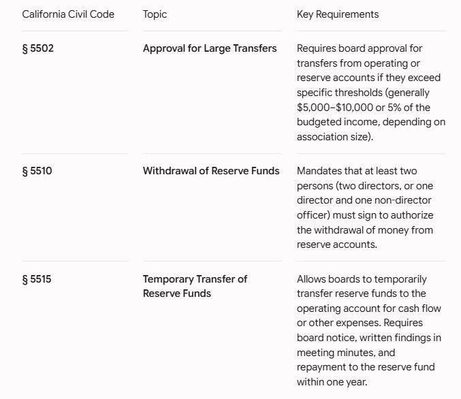Click the Temporary Transfer of Reserve Funds topic
This screenshot has height=399, width=461.
coord(195,286)
